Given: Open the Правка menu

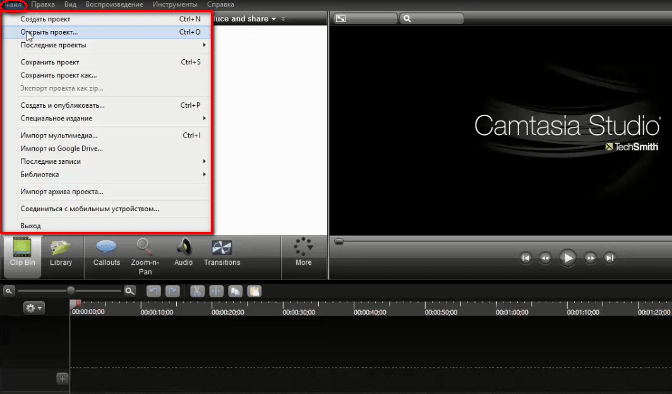Looking at the screenshot, I should 42,4.
